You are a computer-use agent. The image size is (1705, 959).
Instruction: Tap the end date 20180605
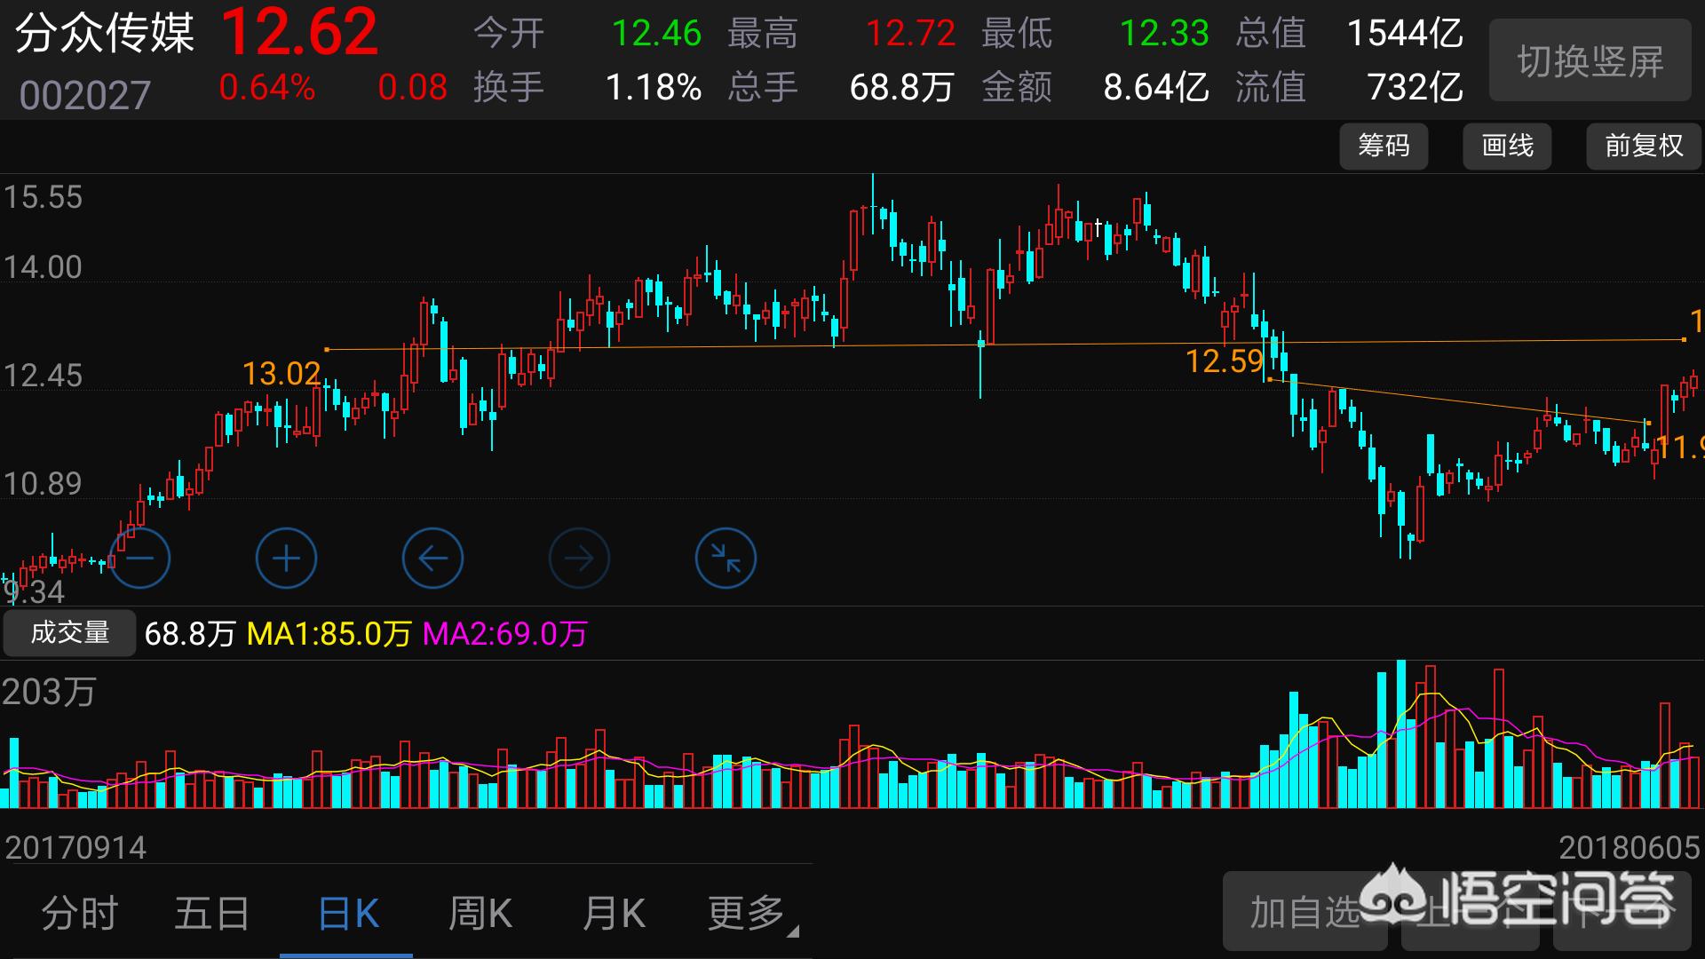[1630, 847]
